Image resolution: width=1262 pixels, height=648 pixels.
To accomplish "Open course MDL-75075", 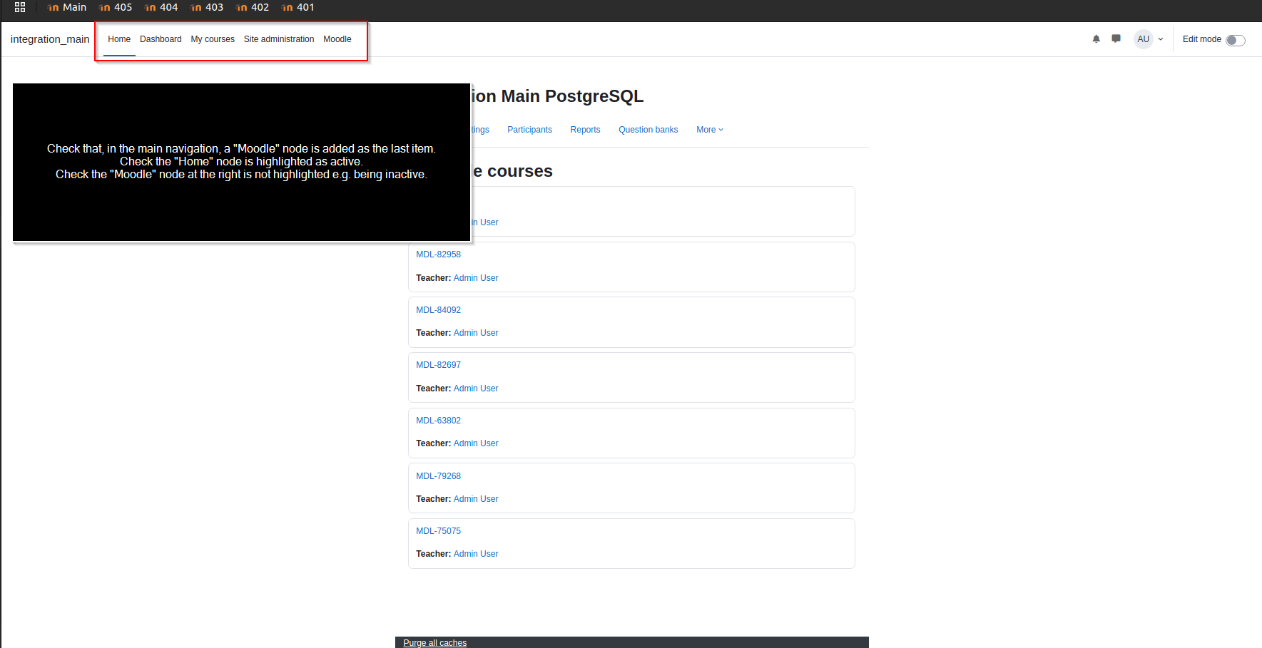I will (x=438, y=531).
